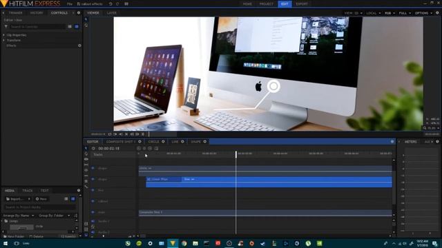The image size is (442, 248).
Task: Open the Arrange By: Name dropdown
Action: 19,216
